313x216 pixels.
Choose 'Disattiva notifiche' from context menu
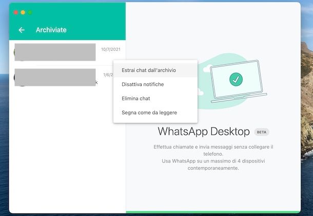click(x=155, y=84)
